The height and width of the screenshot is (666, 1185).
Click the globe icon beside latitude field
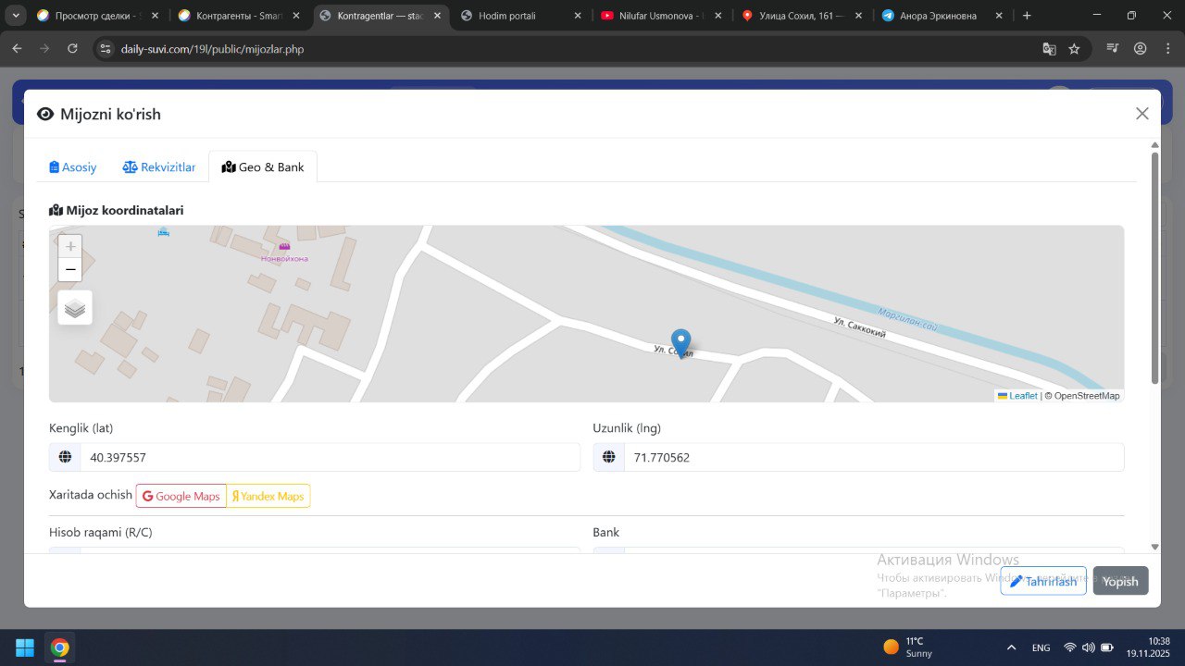click(65, 457)
